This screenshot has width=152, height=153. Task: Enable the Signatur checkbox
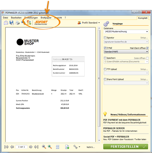tap(105, 38)
